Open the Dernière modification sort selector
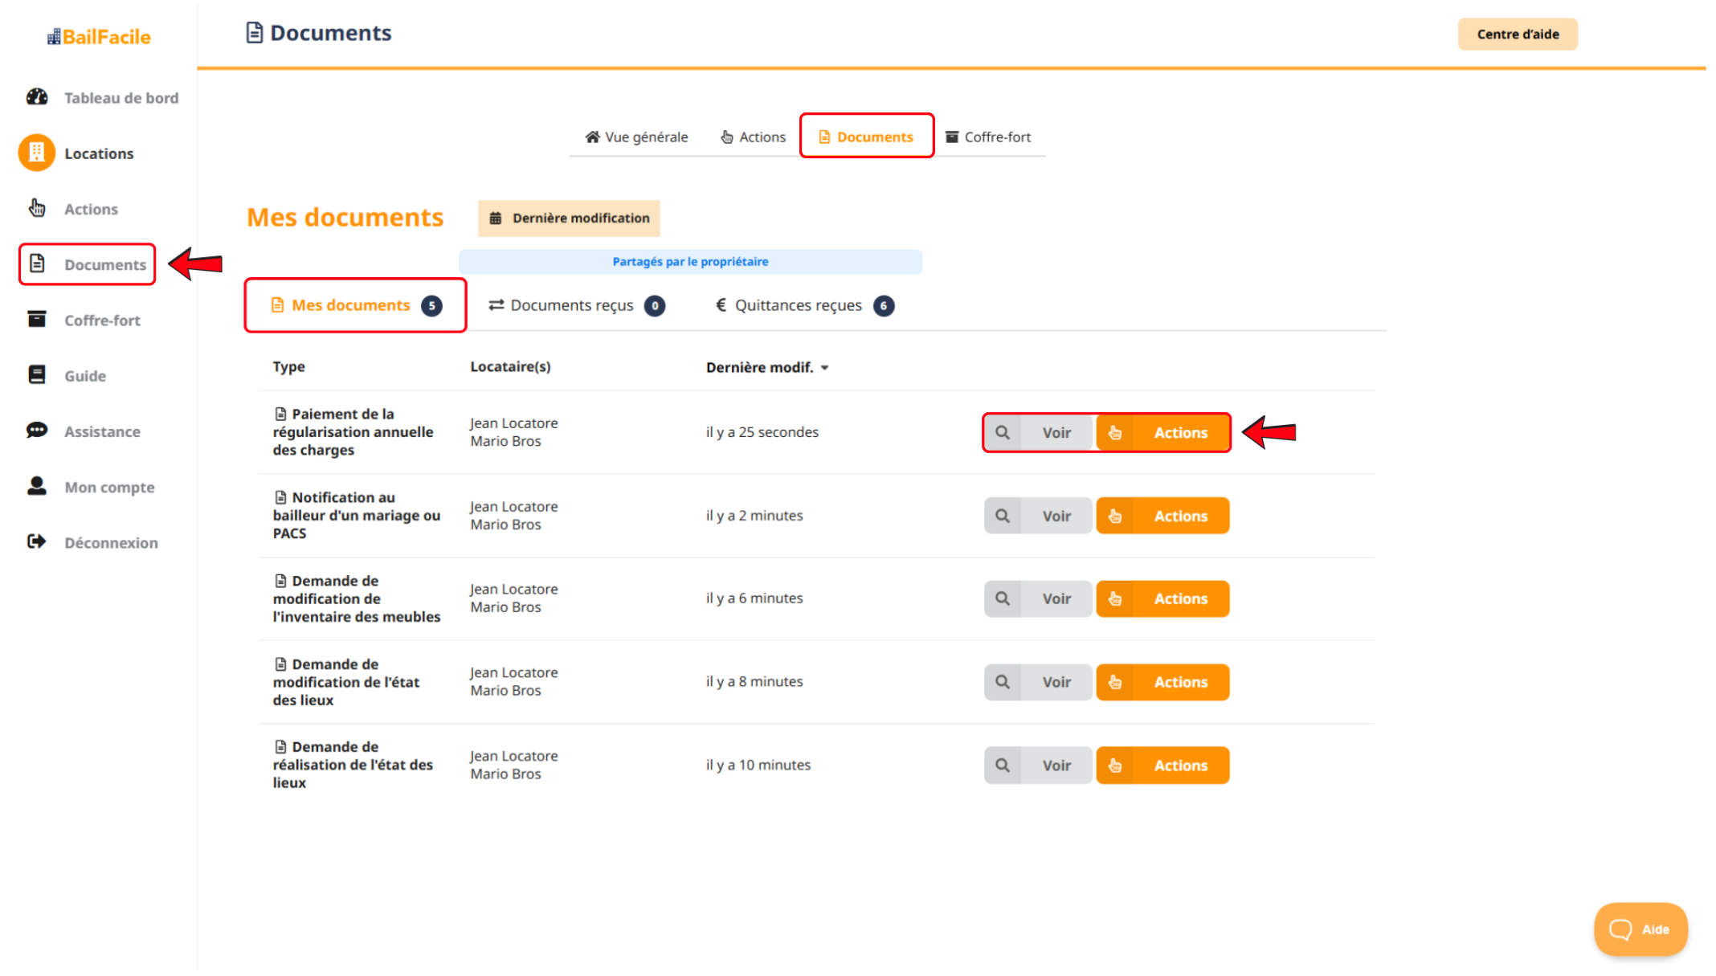This screenshot has width=1716, height=976. pyautogui.click(x=569, y=218)
